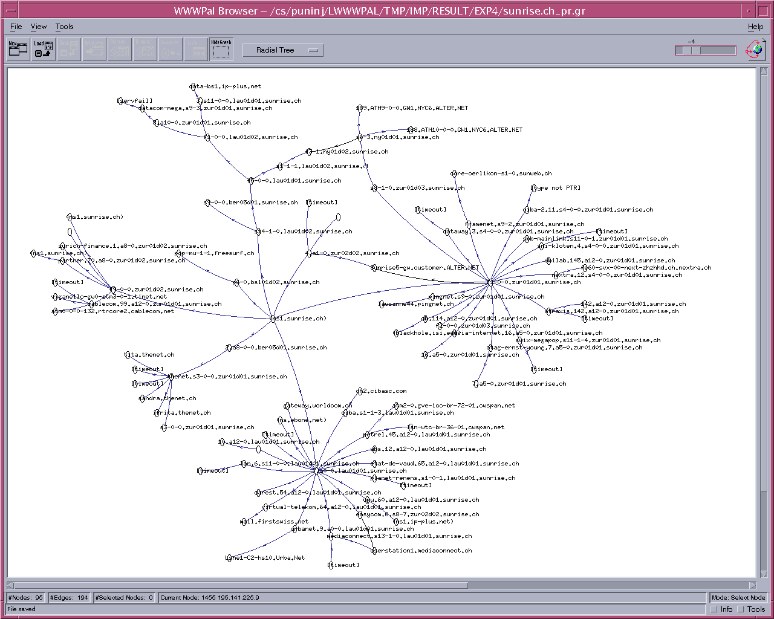
Task: Click the Collapse toolbar icon
Action: pyautogui.click(x=171, y=50)
